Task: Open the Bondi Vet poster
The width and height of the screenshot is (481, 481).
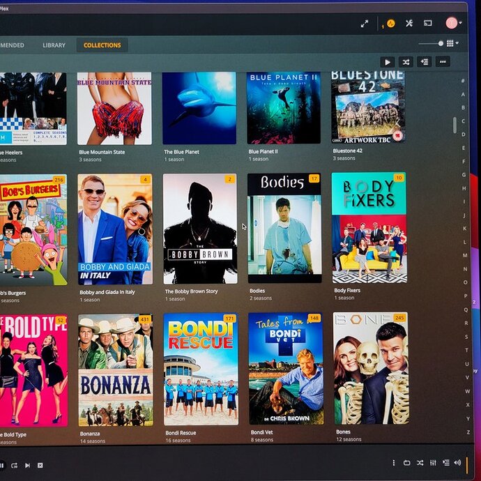Action: tap(286, 369)
